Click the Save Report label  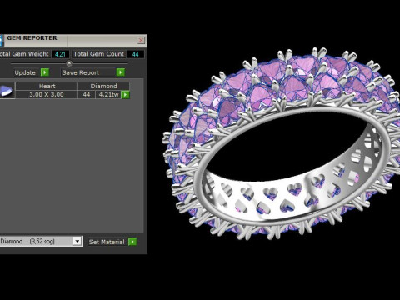coord(81,72)
